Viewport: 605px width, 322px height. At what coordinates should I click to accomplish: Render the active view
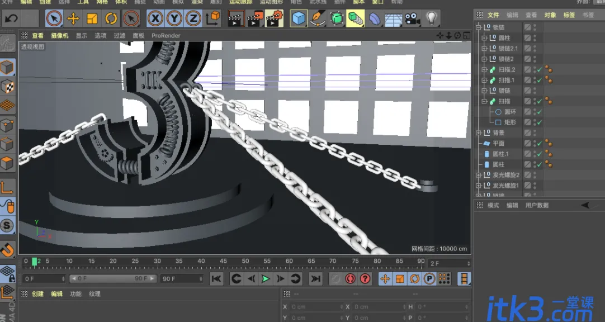click(x=236, y=18)
